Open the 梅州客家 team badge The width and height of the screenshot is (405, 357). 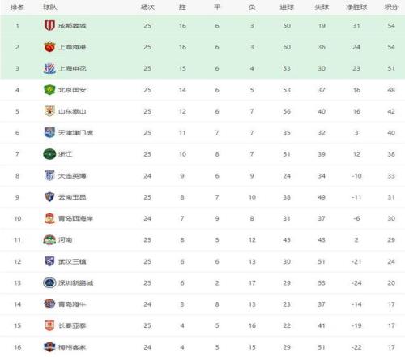click(x=49, y=347)
